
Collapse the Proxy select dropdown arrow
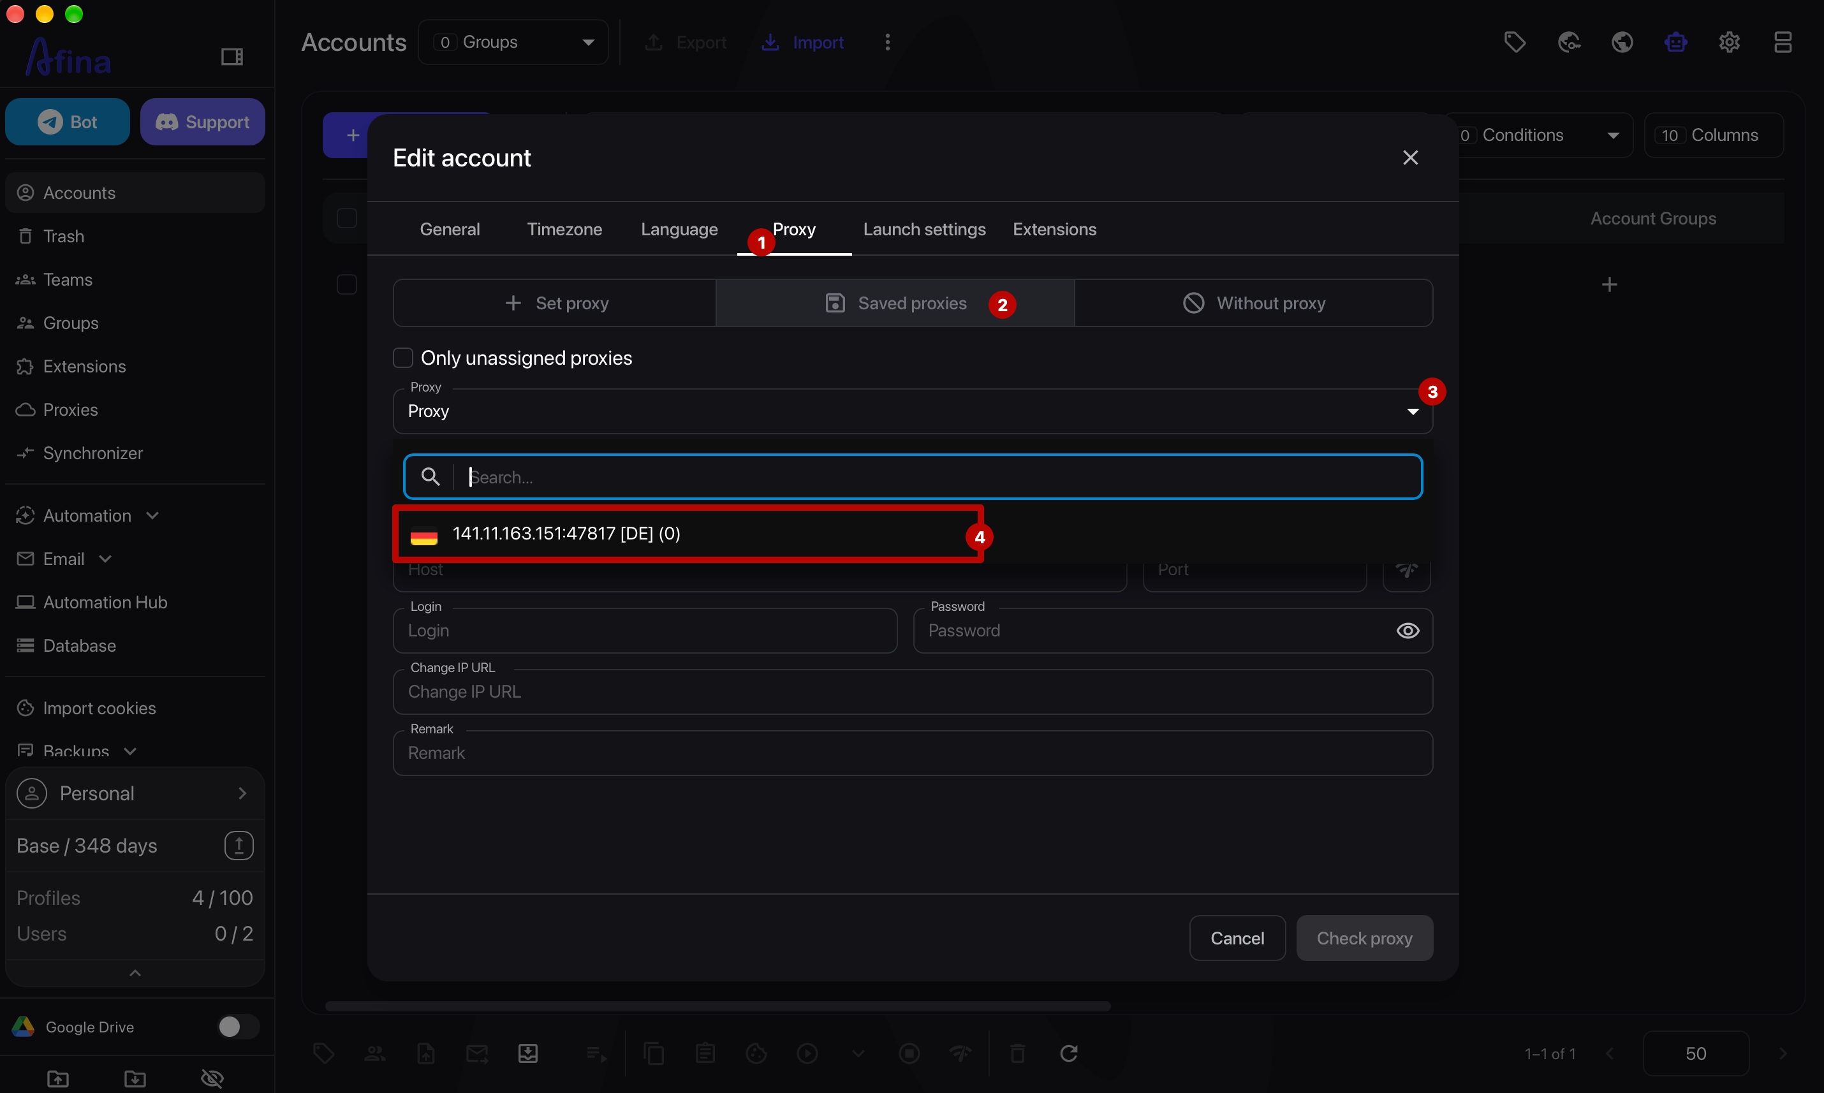[x=1413, y=411]
